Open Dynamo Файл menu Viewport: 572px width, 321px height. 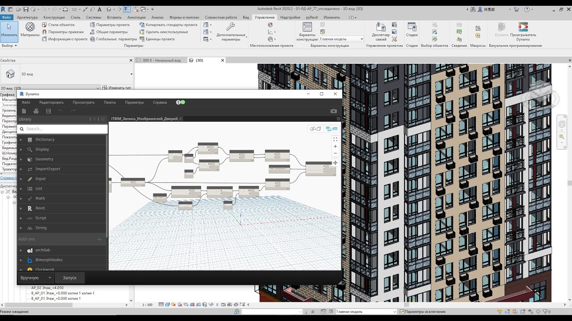coord(26,103)
